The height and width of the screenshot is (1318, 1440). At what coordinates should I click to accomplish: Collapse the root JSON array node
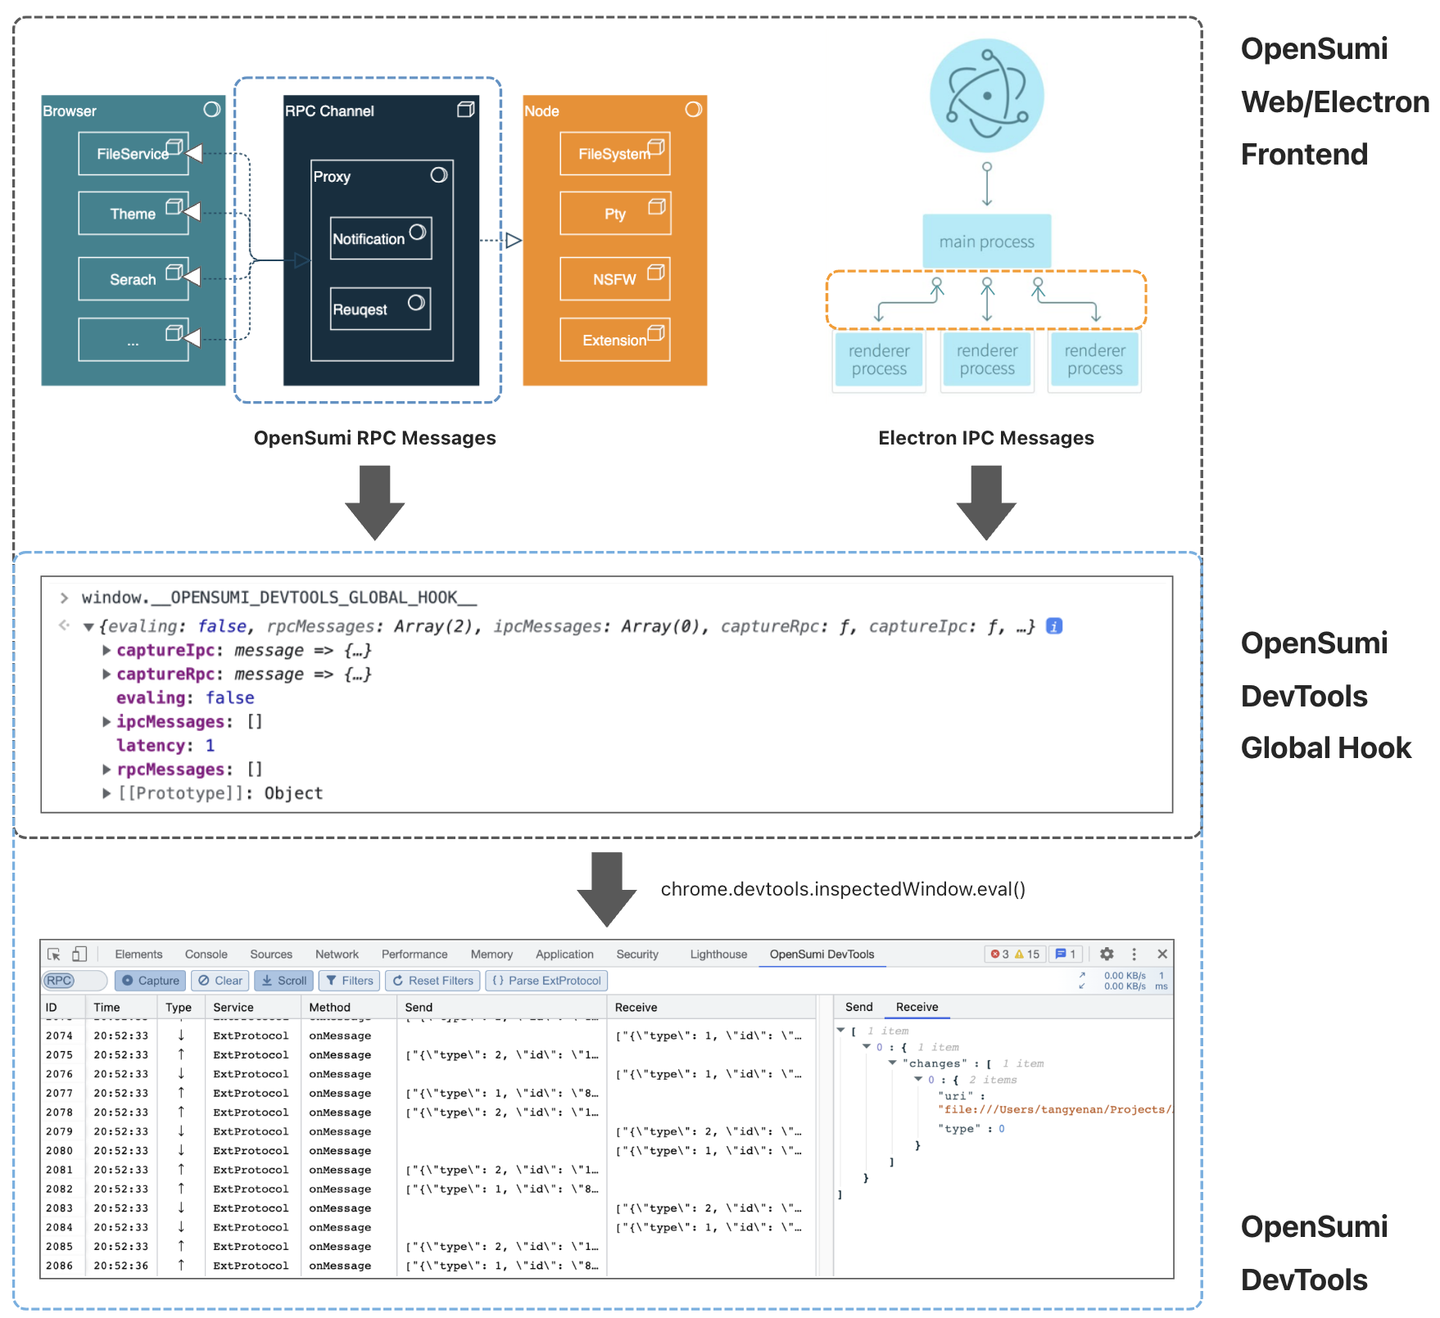840,1031
